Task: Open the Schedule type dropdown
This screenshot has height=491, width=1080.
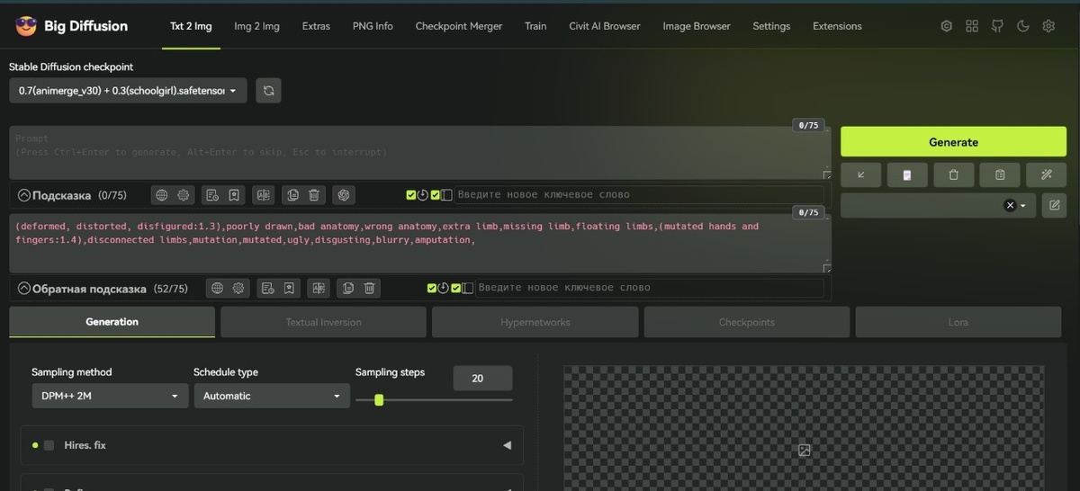Action: [272, 396]
